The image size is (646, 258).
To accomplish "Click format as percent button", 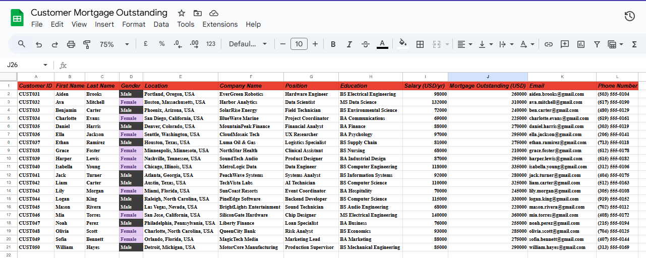I will coord(162,44).
